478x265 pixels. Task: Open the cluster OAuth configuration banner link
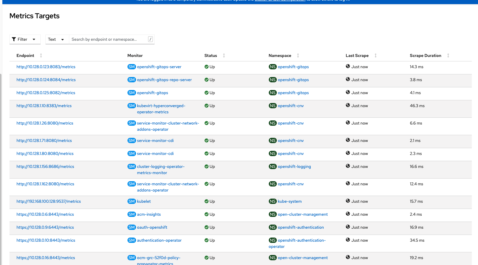tap(280, 1)
